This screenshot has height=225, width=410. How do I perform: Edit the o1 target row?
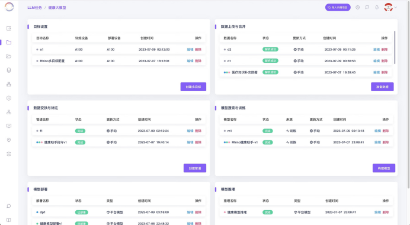click(190, 49)
